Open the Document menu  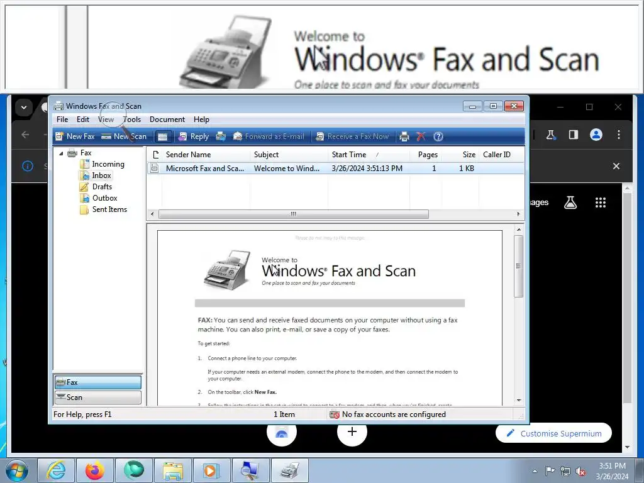167,119
